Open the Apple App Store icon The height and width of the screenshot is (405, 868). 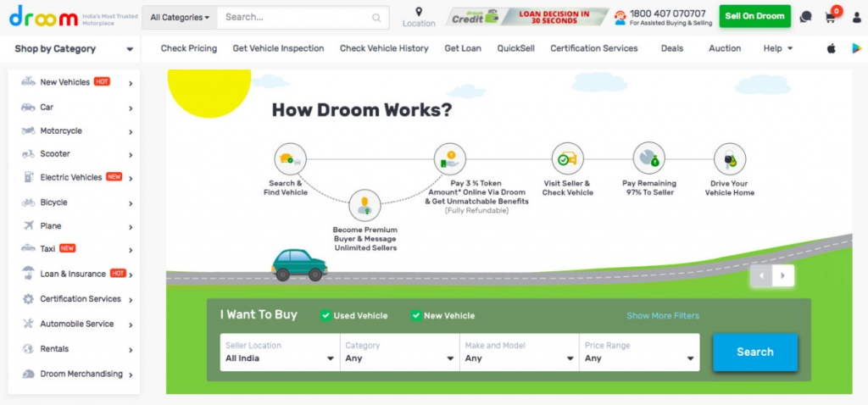click(832, 48)
